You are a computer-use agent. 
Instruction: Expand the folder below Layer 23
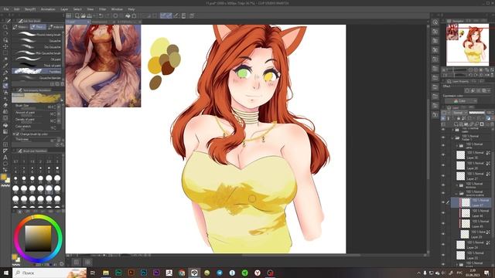[x=457, y=264]
